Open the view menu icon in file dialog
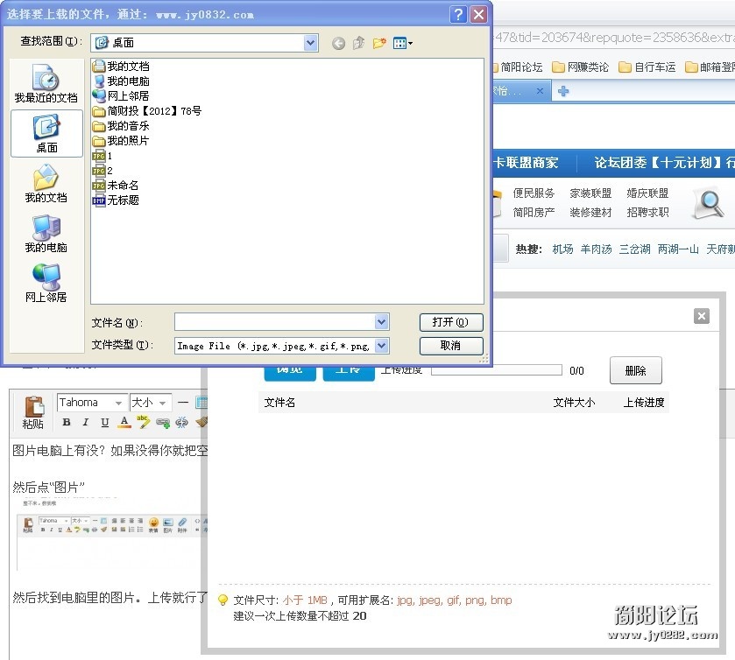 pyautogui.click(x=403, y=44)
